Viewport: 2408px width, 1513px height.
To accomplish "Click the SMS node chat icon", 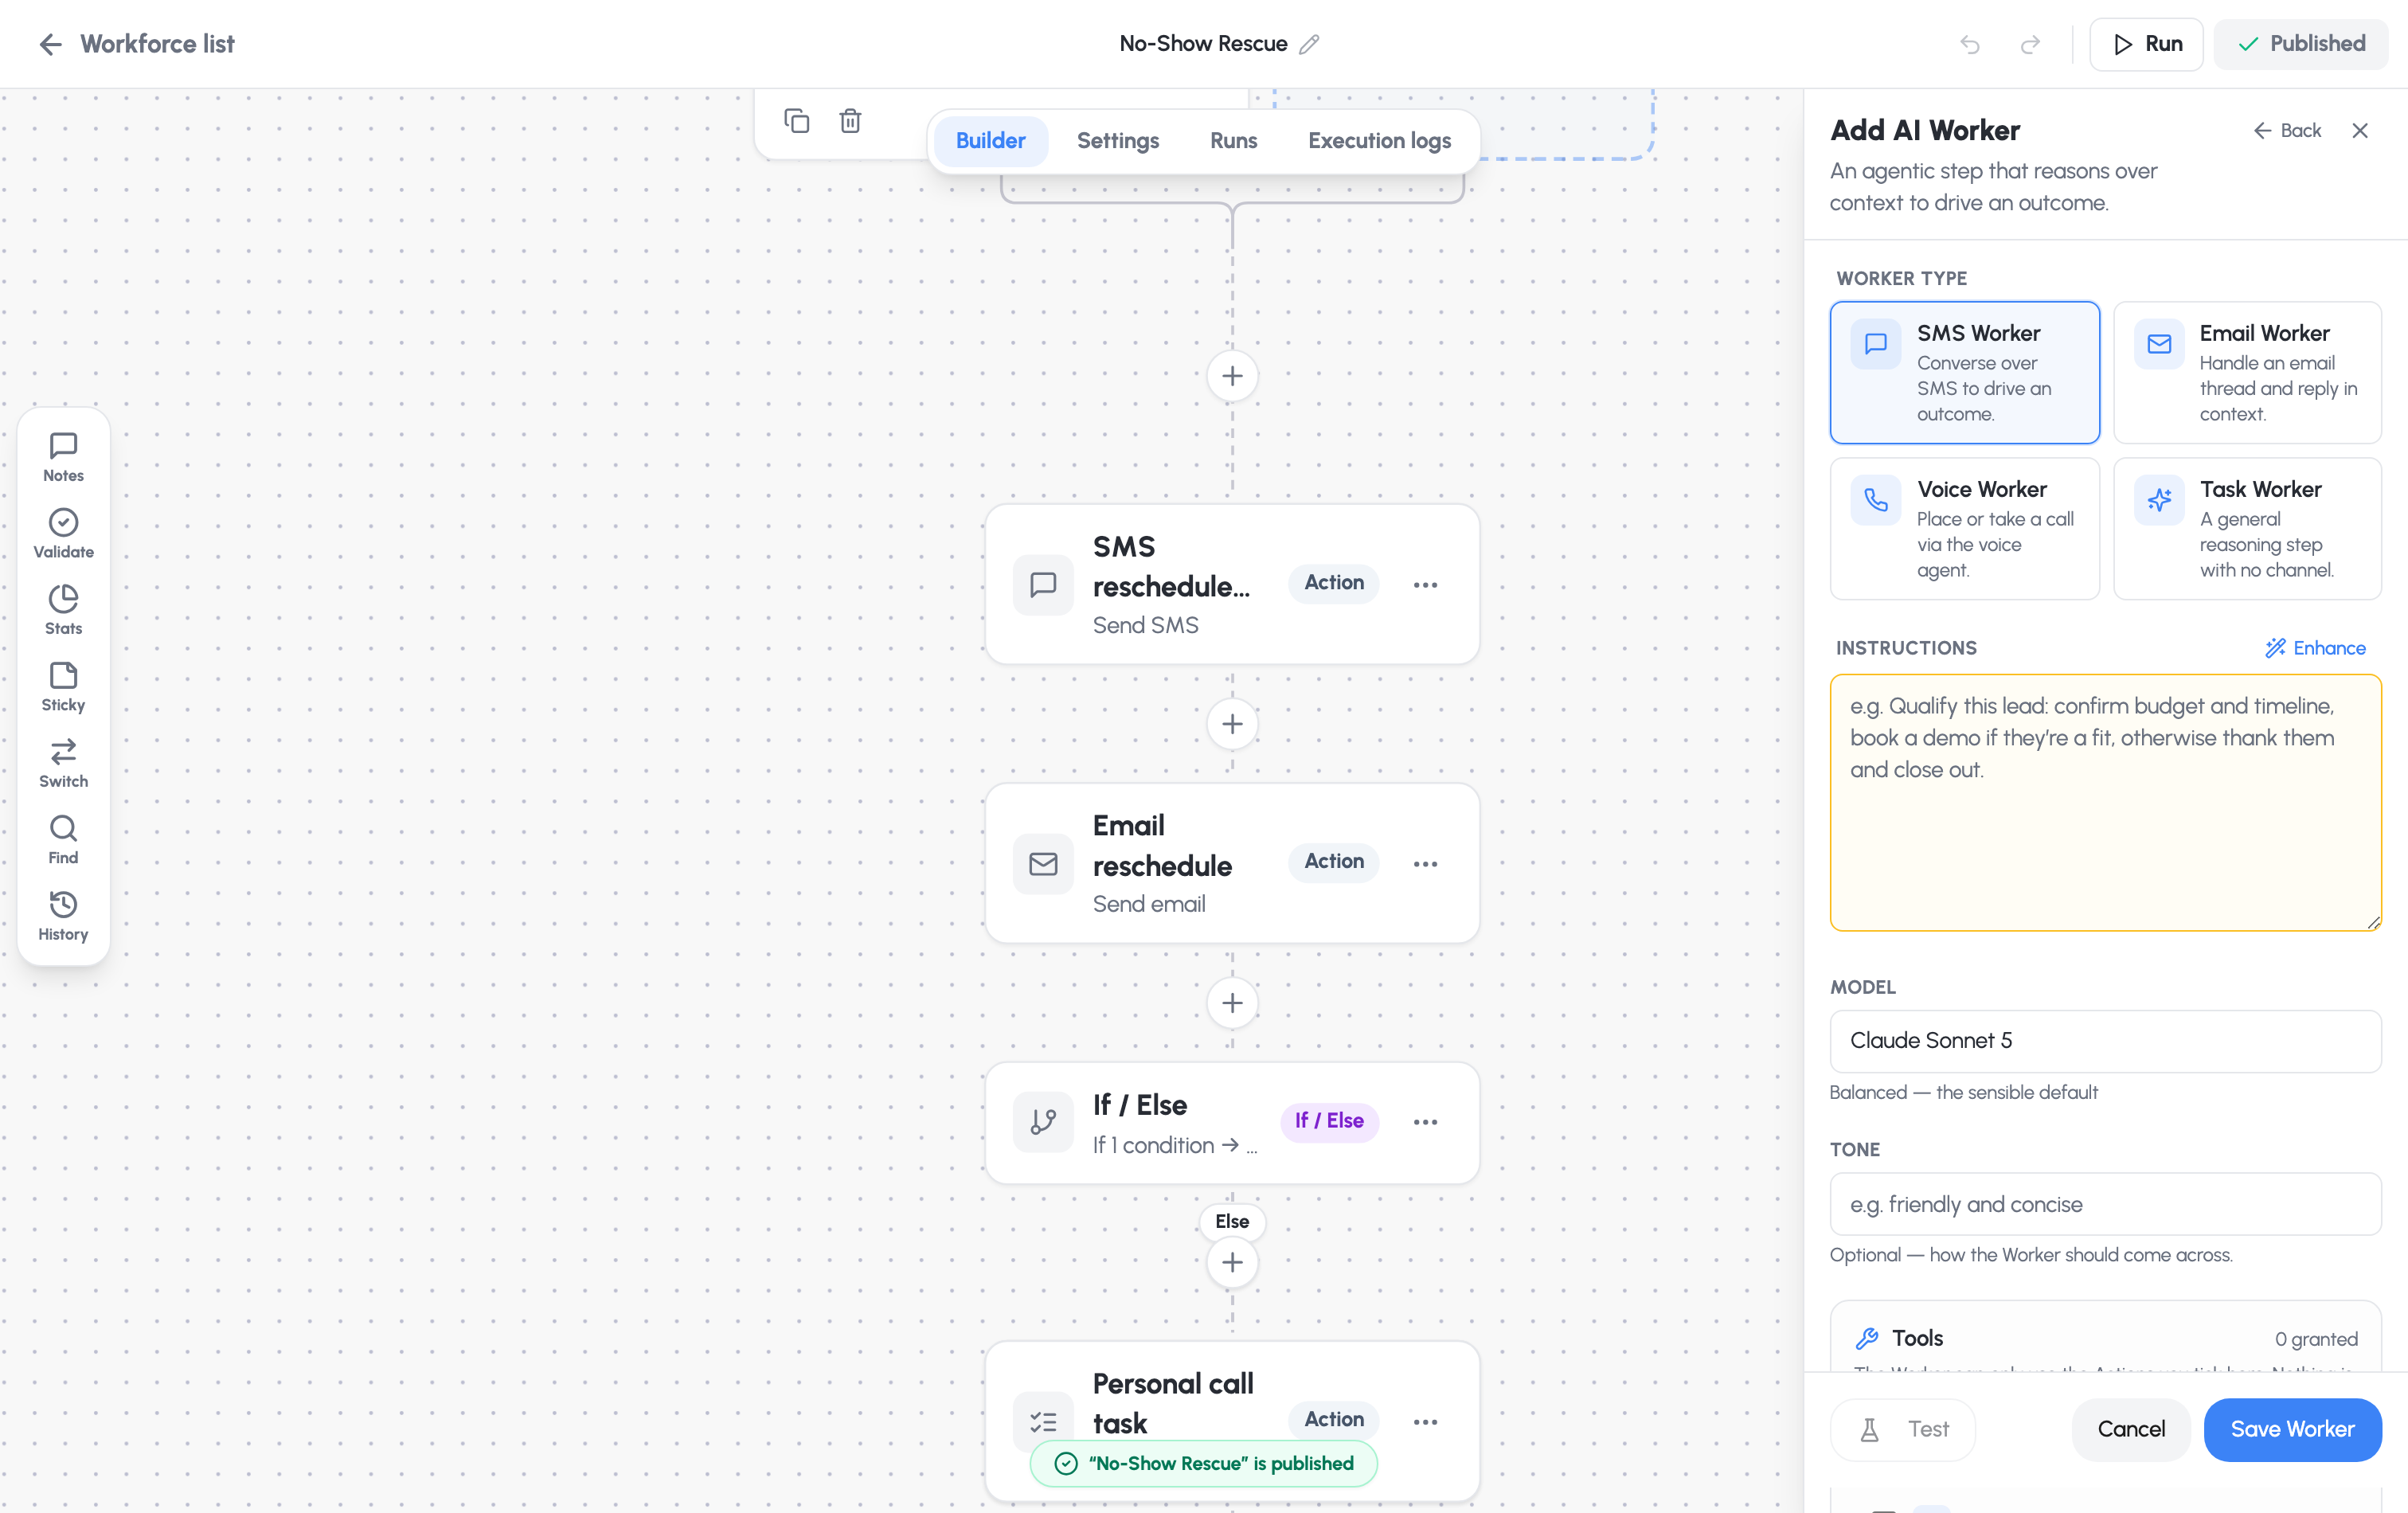I will pyautogui.click(x=1043, y=584).
